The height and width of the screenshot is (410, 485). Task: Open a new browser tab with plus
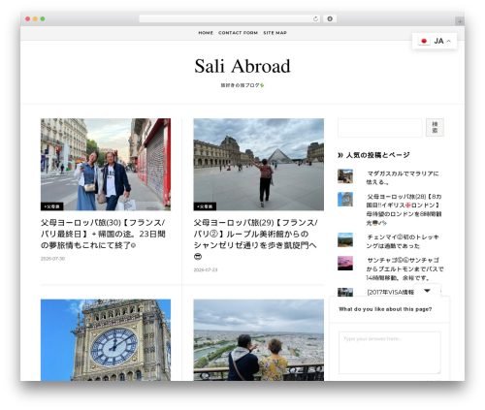point(460,21)
